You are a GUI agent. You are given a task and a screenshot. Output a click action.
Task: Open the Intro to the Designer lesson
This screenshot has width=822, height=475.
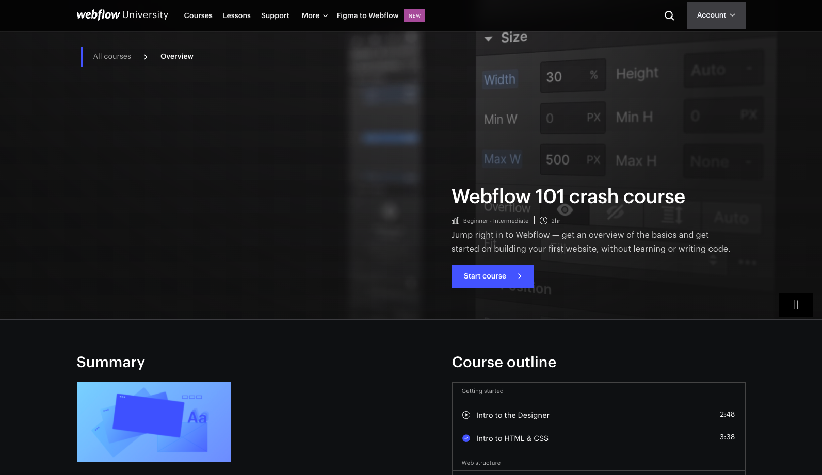click(513, 415)
